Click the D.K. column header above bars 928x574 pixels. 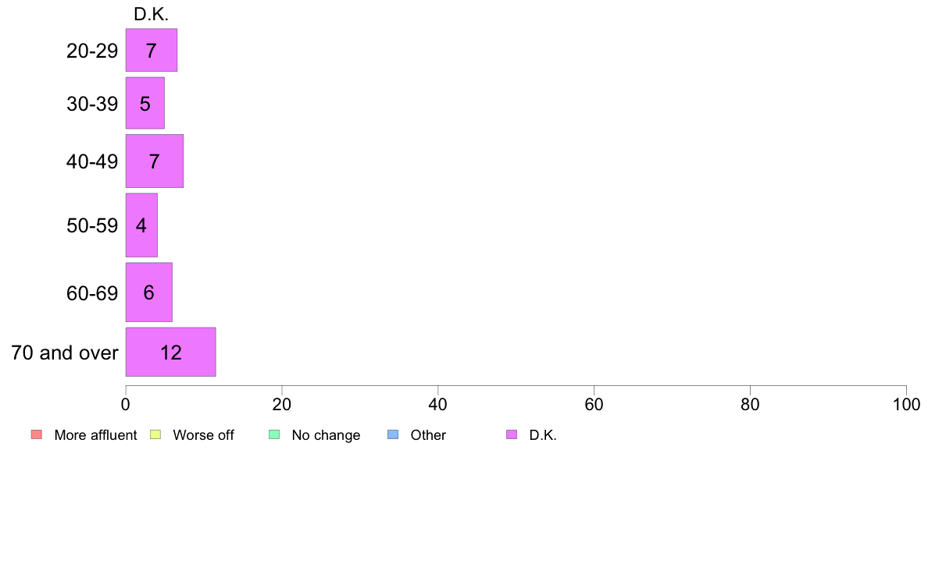point(151,14)
